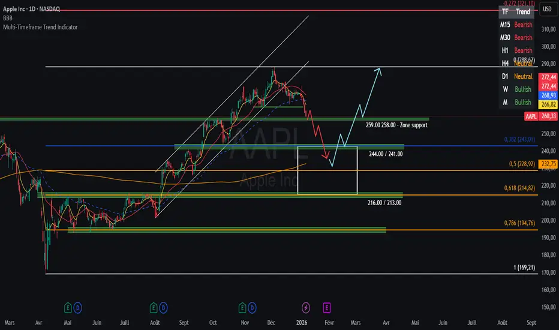Image resolution: width=559 pixels, height=330 pixels.
Task: Open the November dividend D marker
Action: 252,308
